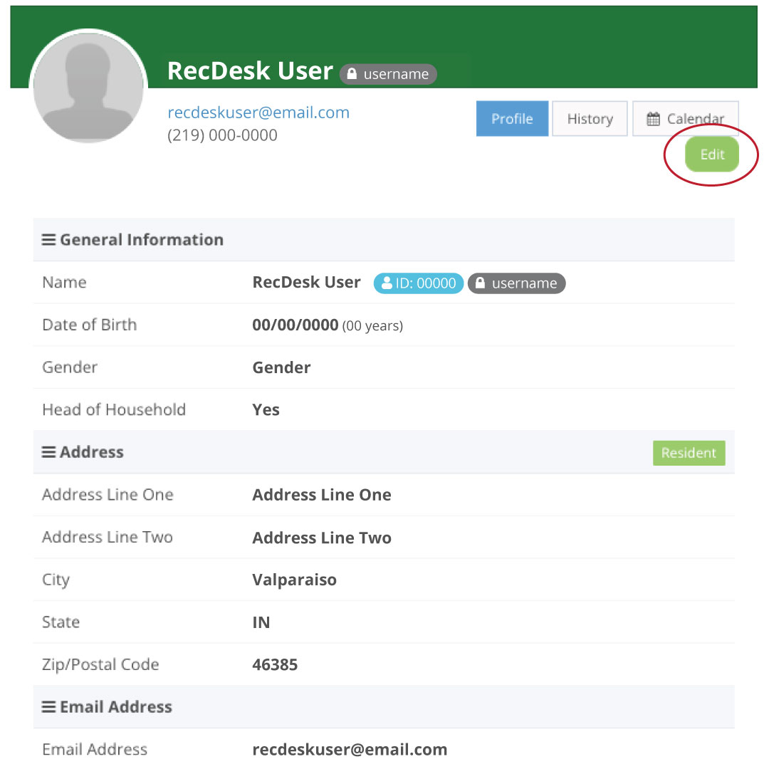Image resolution: width=769 pixels, height=769 pixels.
Task: Click the General Information hamburger icon
Action: (x=48, y=240)
